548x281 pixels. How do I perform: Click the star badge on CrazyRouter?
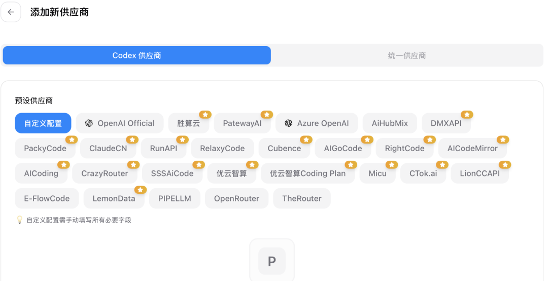(x=133, y=165)
